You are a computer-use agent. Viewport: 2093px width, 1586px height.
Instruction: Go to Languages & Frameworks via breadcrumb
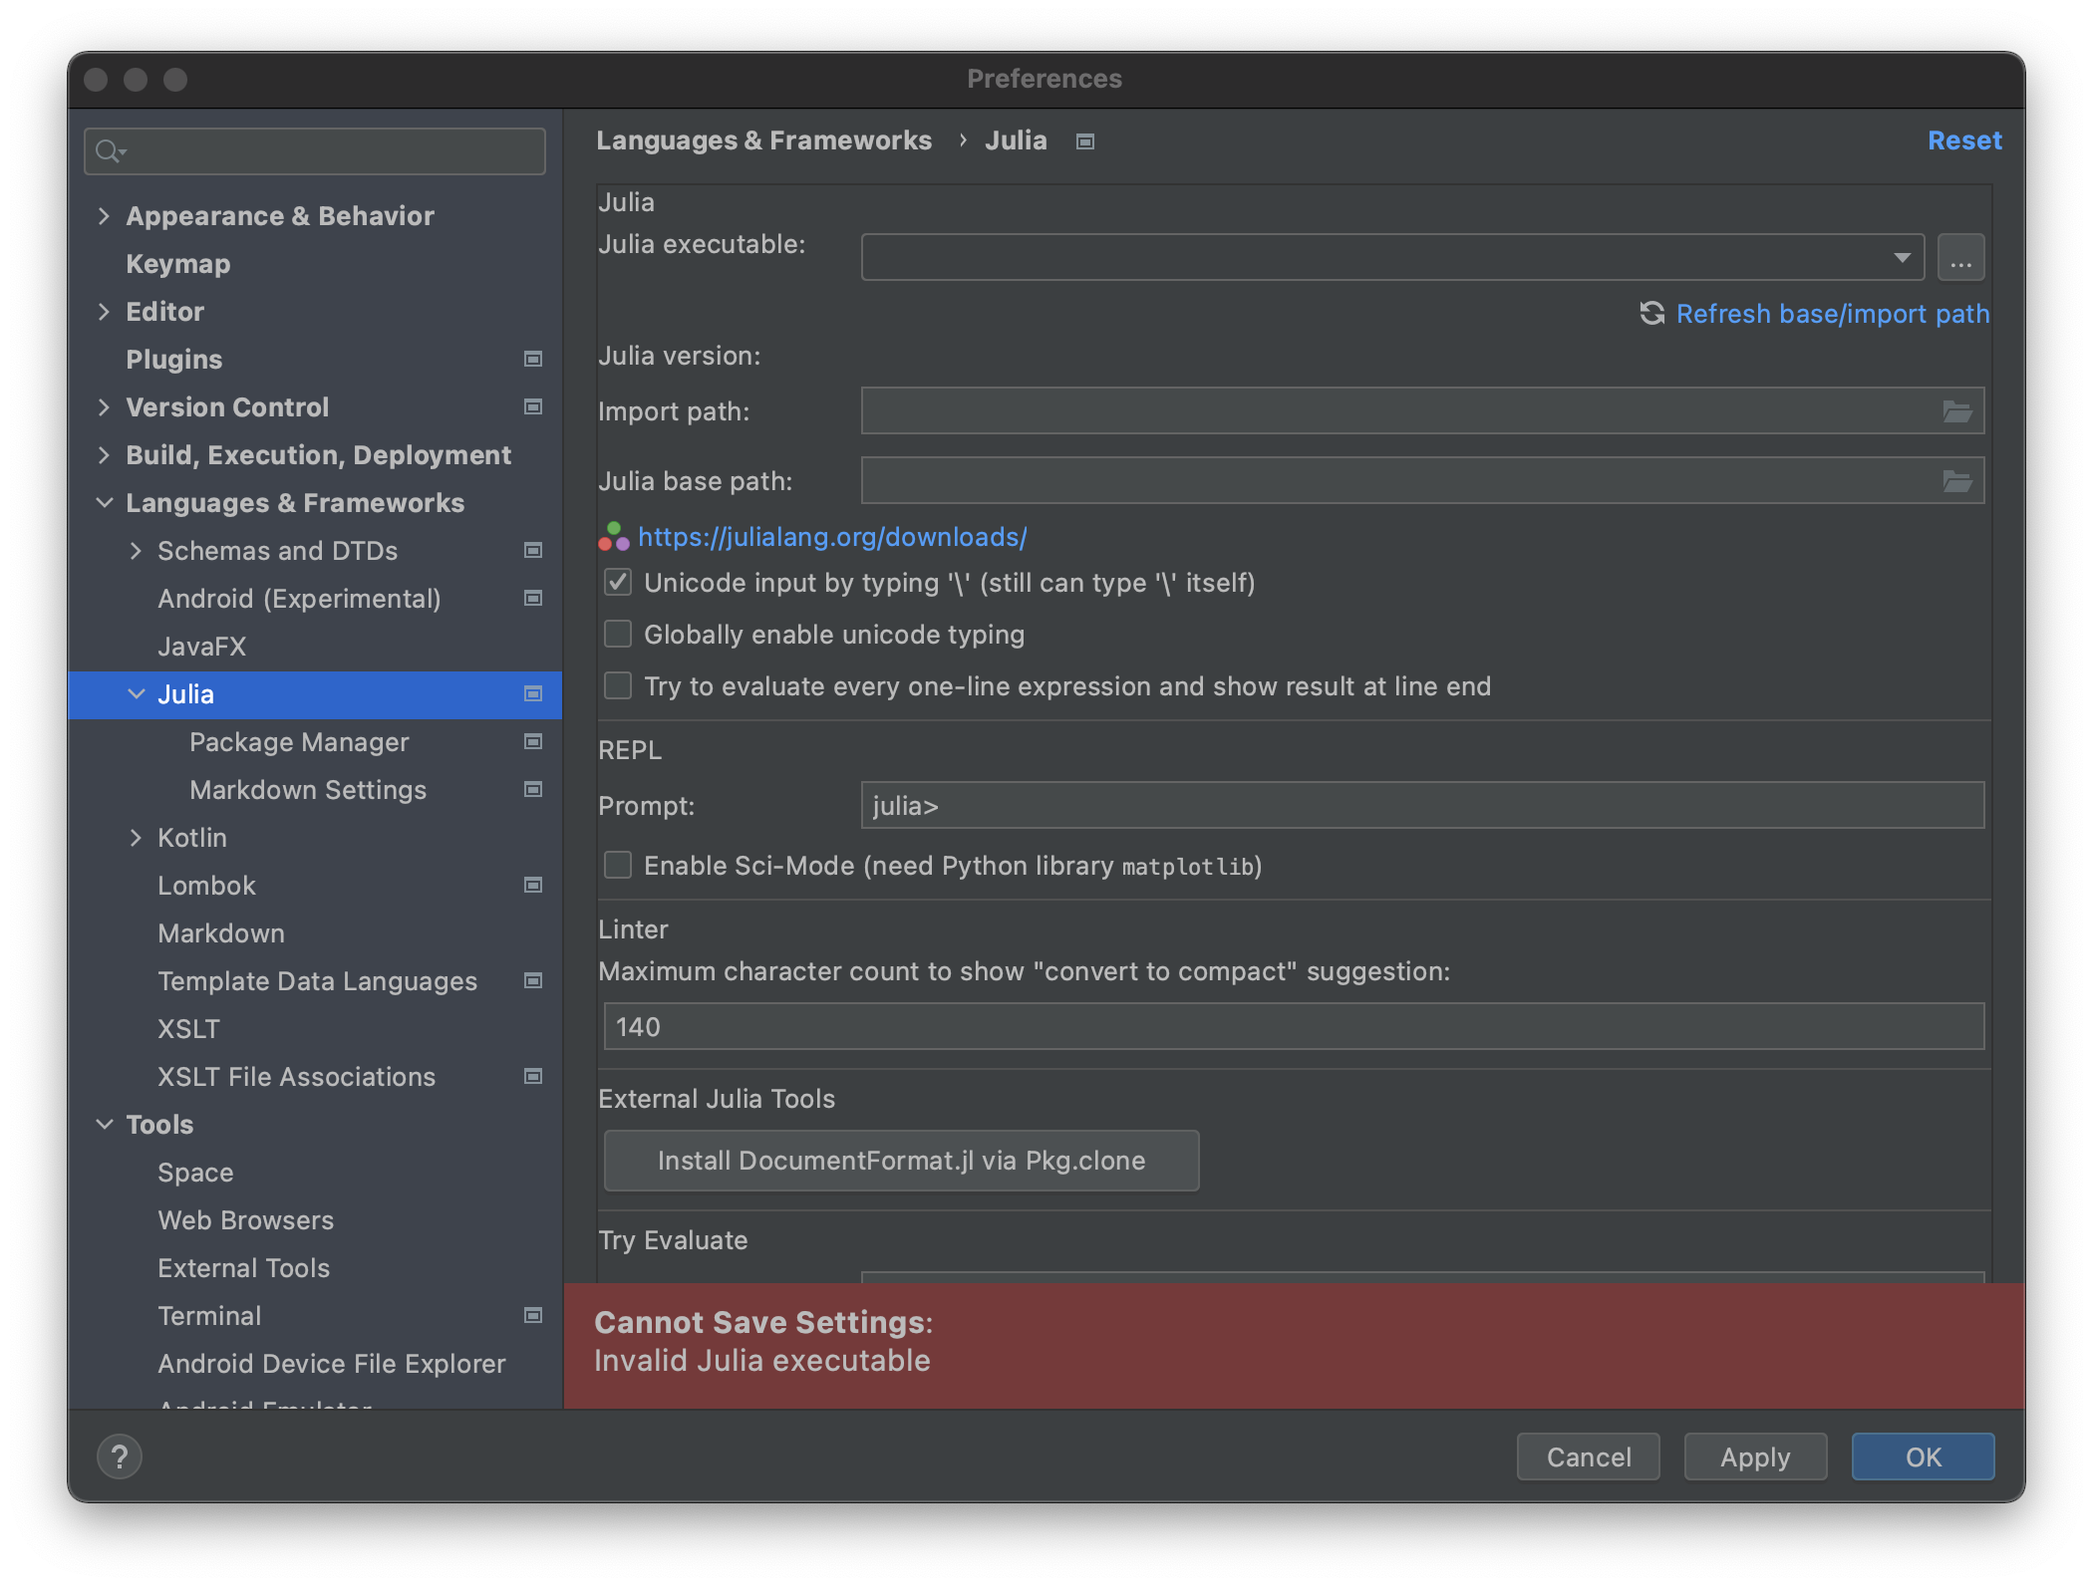click(x=765, y=140)
